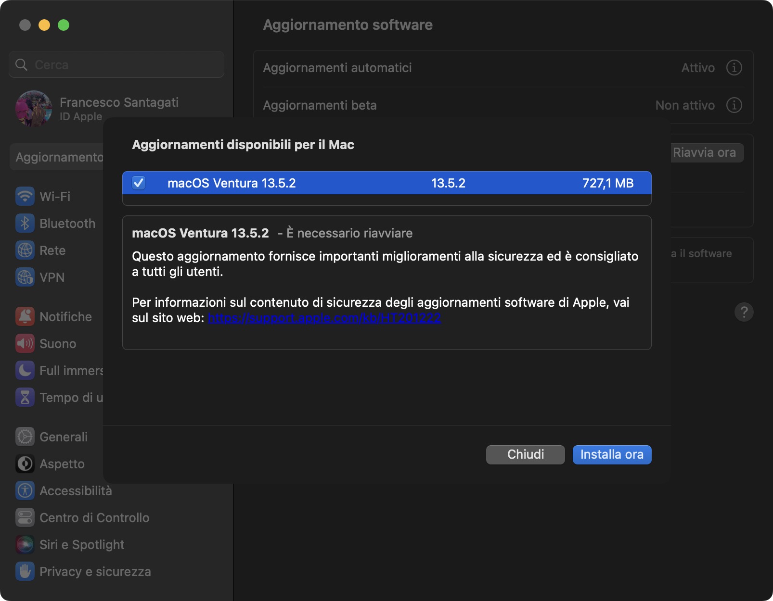Open info for Aggiornamenti automatici
The width and height of the screenshot is (773, 601).
coord(734,68)
